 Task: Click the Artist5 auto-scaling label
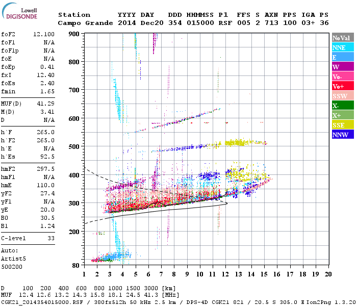[x=13, y=259]
